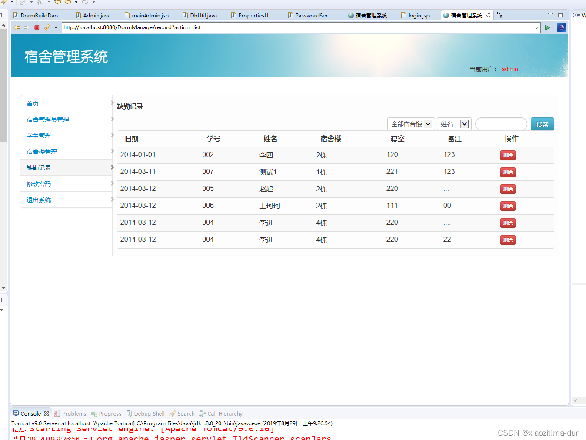586x440 pixels.
Task: Open the Variables view on right
Action: click(579, 15)
